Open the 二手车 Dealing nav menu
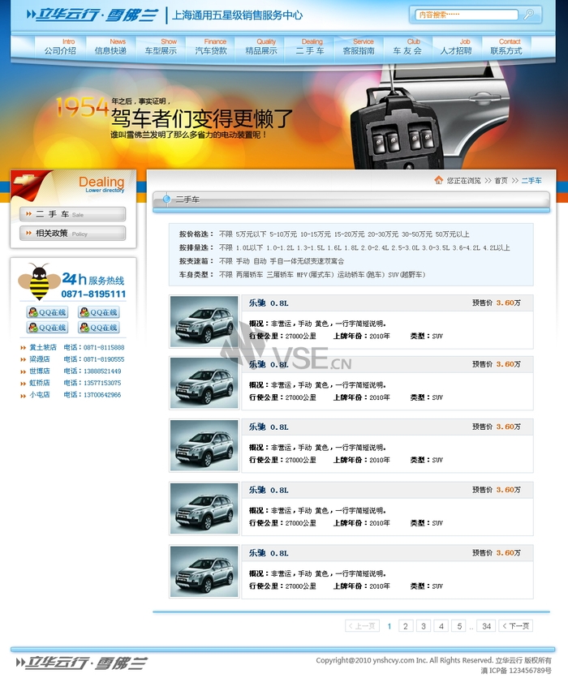Screen dimensions: 568x691 point(311,47)
